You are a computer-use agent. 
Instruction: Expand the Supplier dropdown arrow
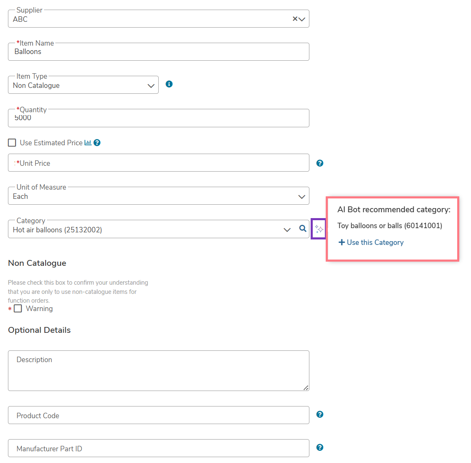[x=302, y=19]
